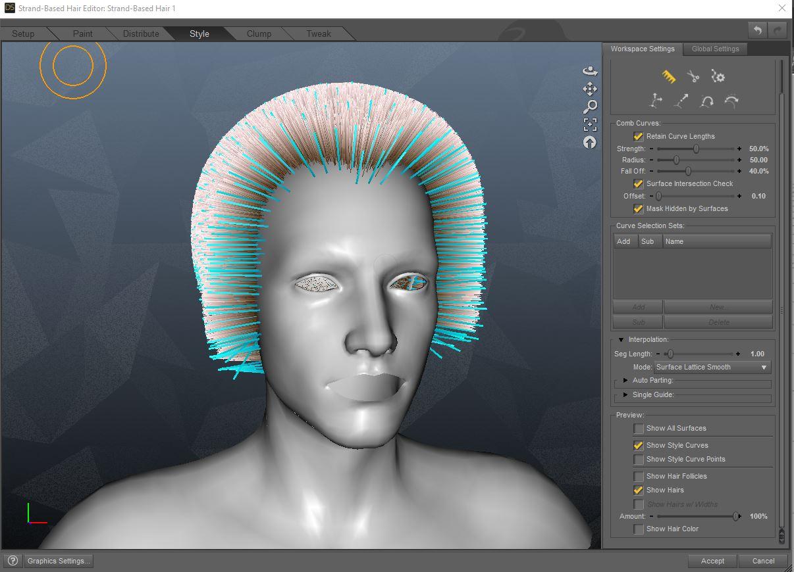This screenshot has height=572, width=794.
Task: Click the Strength slider handle
Action: point(696,149)
